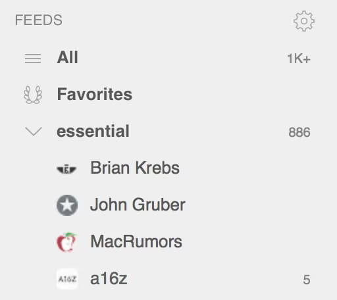Click the MacRumors apple favicon
The image size is (337, 300).
[x=66, y=242]
